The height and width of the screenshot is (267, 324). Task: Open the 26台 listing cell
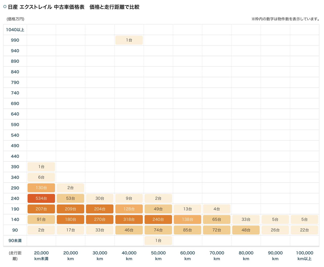(x=275, y=230)
